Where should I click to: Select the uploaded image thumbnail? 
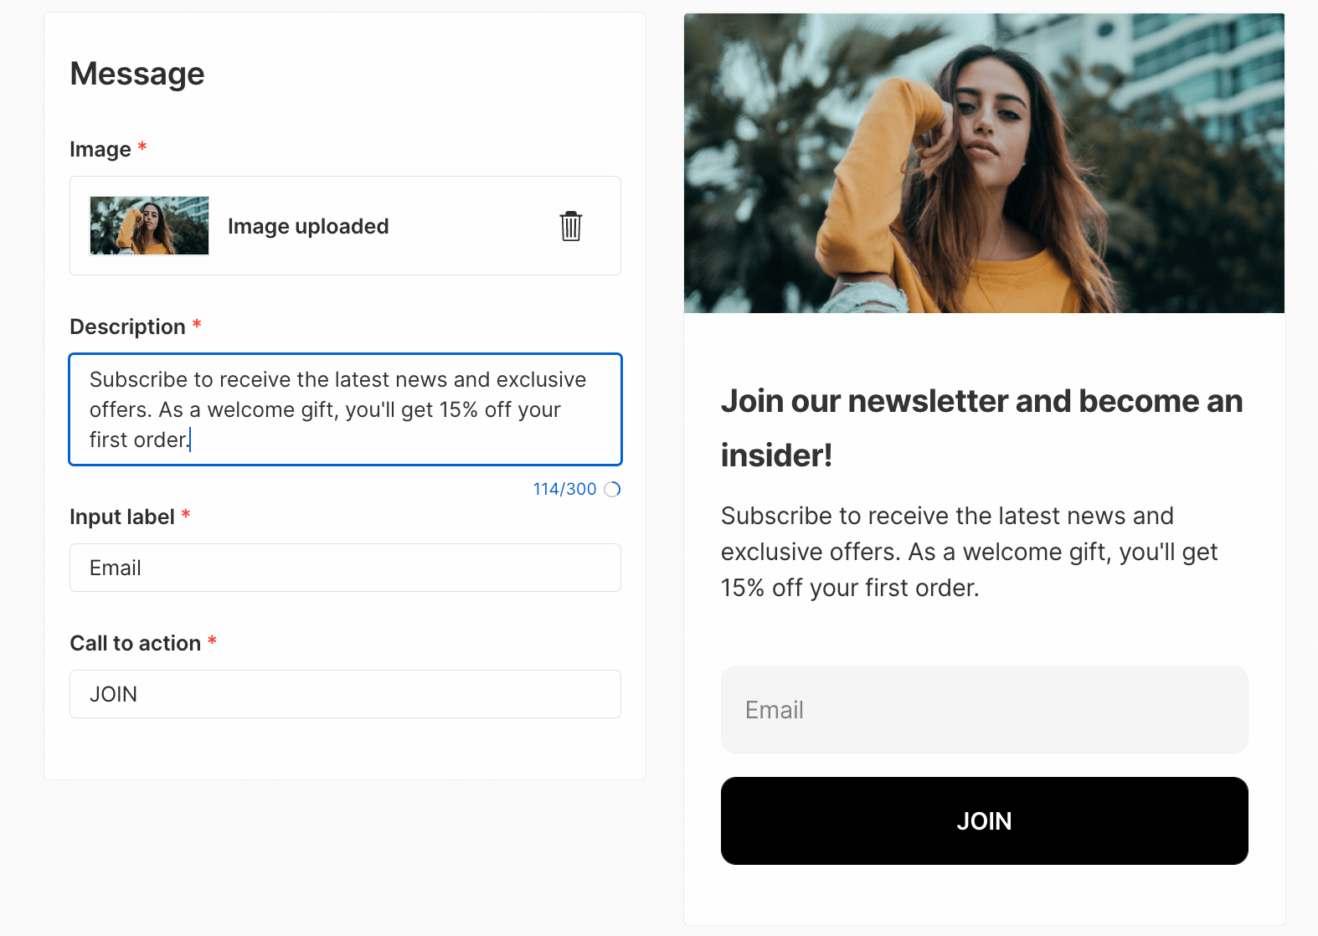coord(149,226)
